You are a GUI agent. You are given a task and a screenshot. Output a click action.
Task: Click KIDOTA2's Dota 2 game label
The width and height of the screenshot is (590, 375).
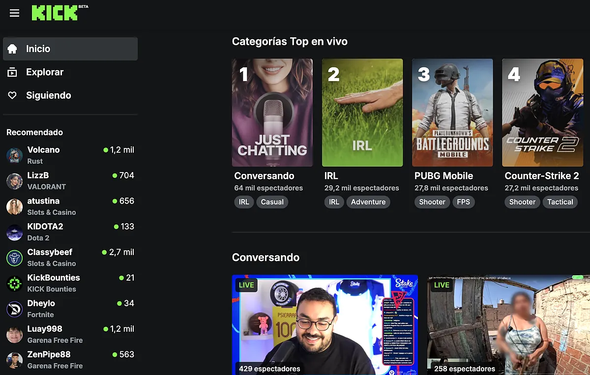click(38, 238)
